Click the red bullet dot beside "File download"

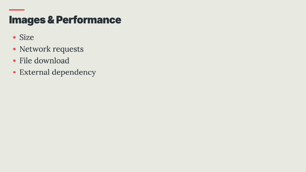point(14,61)
